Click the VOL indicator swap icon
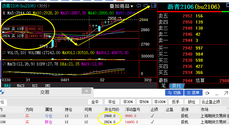 click(x=4, y=53)
